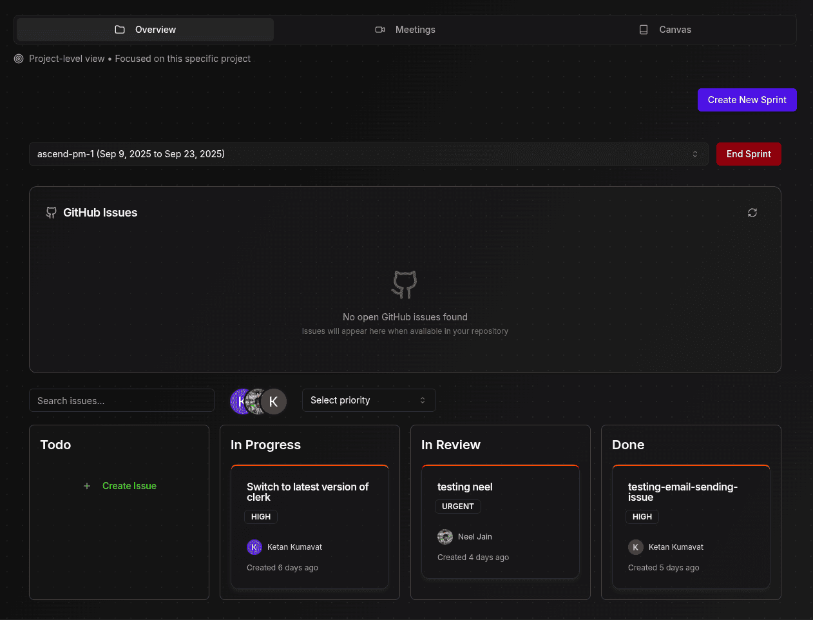Switch to the Canvas tab
Screen dimensions: 813x620
[x=665, y=30]
